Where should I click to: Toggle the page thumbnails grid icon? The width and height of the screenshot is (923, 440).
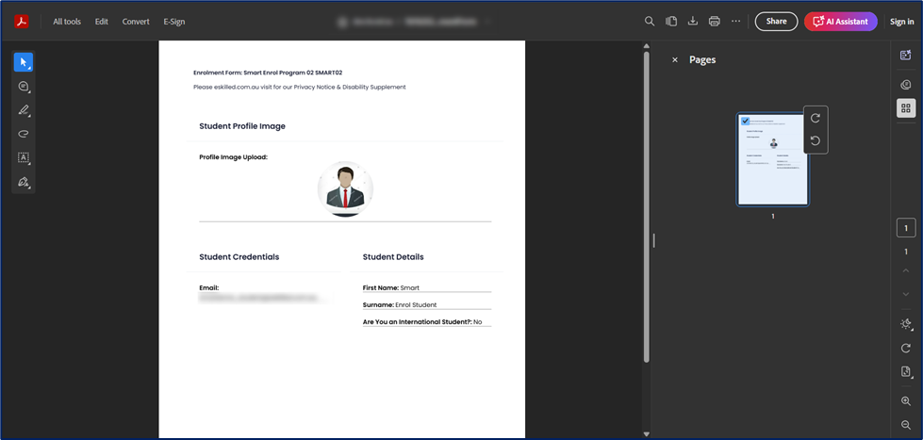906,108
